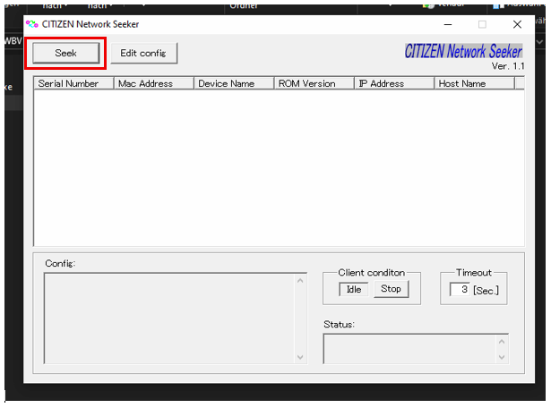Click inside the Status text box

(x=409, y=348)
